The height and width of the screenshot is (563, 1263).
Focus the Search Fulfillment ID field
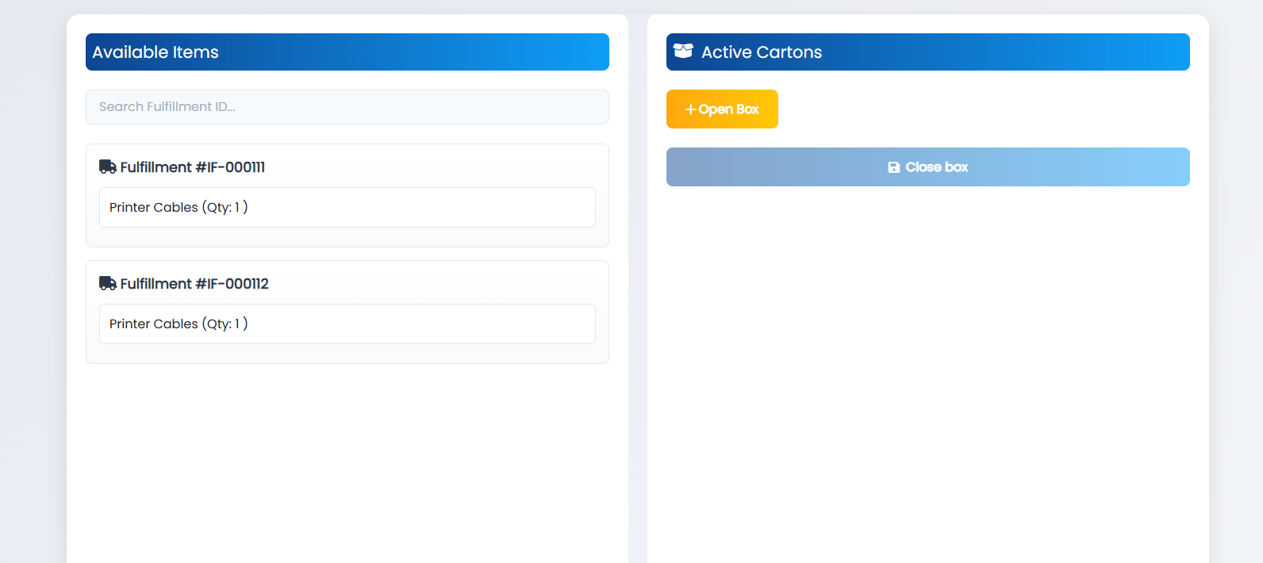point(347,107)
